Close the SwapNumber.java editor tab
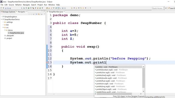This screenshot has height=98, width=175. pyautogui.click(x=65, y=11)
